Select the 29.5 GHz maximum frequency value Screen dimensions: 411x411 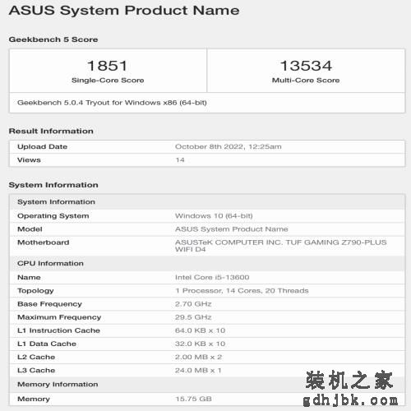[193, 317]
